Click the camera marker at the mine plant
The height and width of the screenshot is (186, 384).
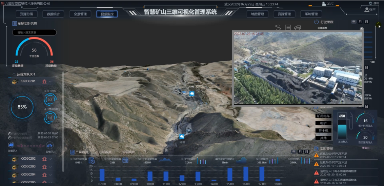click(192, 94)
